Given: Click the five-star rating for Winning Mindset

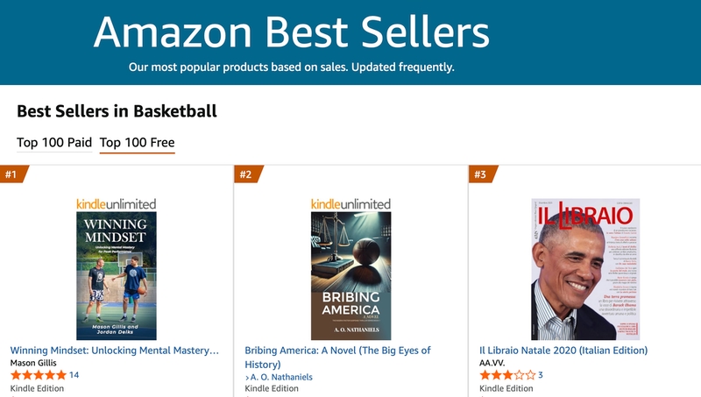Looking at the screenshot, I should [x=38, y=375].
